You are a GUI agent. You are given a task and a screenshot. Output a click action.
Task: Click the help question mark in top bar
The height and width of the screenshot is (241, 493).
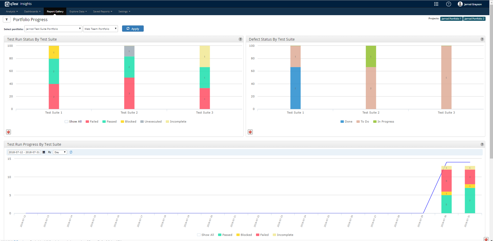pyautogui.click(x=449, y=4)
